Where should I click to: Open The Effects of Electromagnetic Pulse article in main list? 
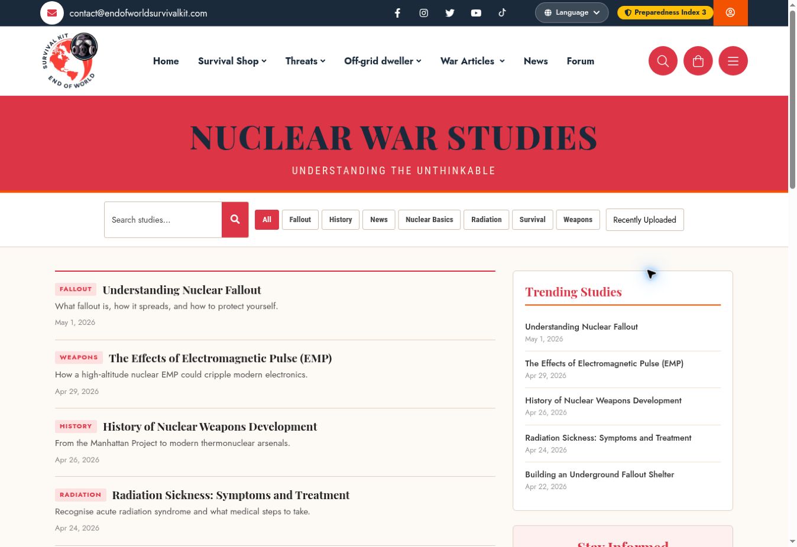tap(221, 358)
